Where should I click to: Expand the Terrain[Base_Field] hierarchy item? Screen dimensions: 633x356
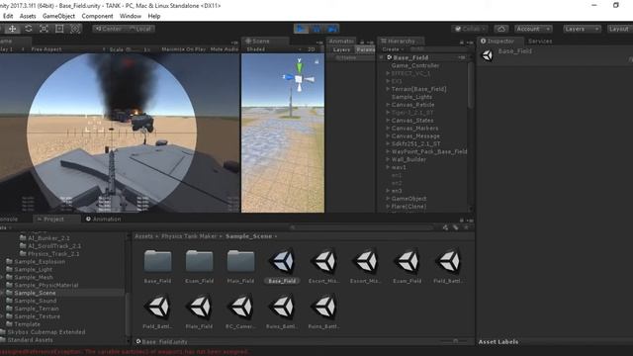tap(388, 89)
